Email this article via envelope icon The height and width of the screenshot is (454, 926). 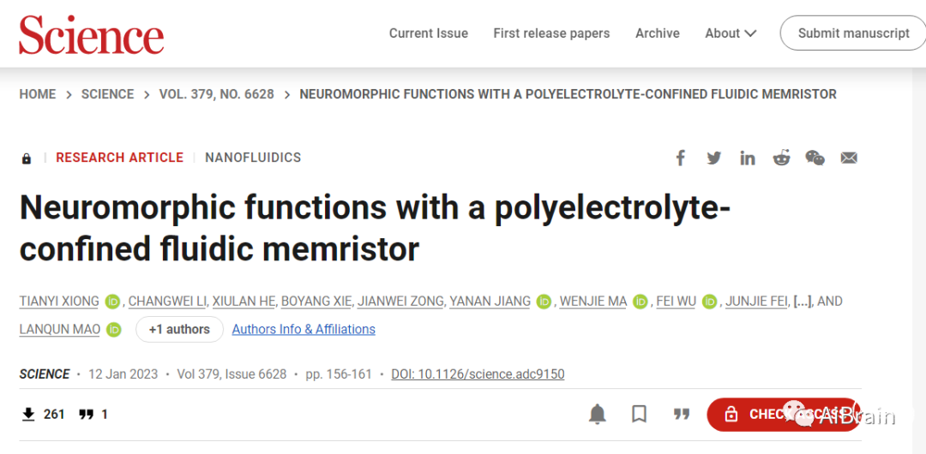[x=849, y=158]
